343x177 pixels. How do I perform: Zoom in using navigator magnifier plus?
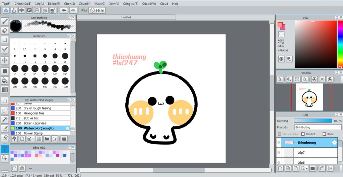(x=289, y=79)
